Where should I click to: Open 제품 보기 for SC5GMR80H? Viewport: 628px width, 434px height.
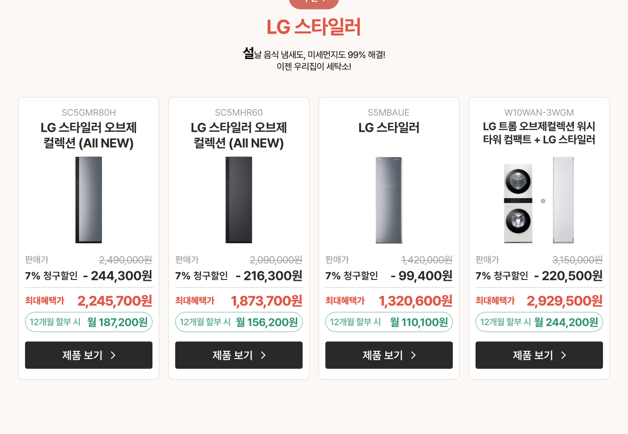click(x=89, y=355)
